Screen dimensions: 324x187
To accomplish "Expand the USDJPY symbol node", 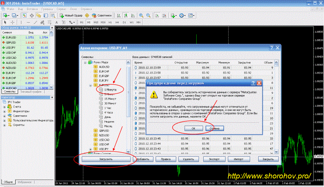I will point(90,149).
